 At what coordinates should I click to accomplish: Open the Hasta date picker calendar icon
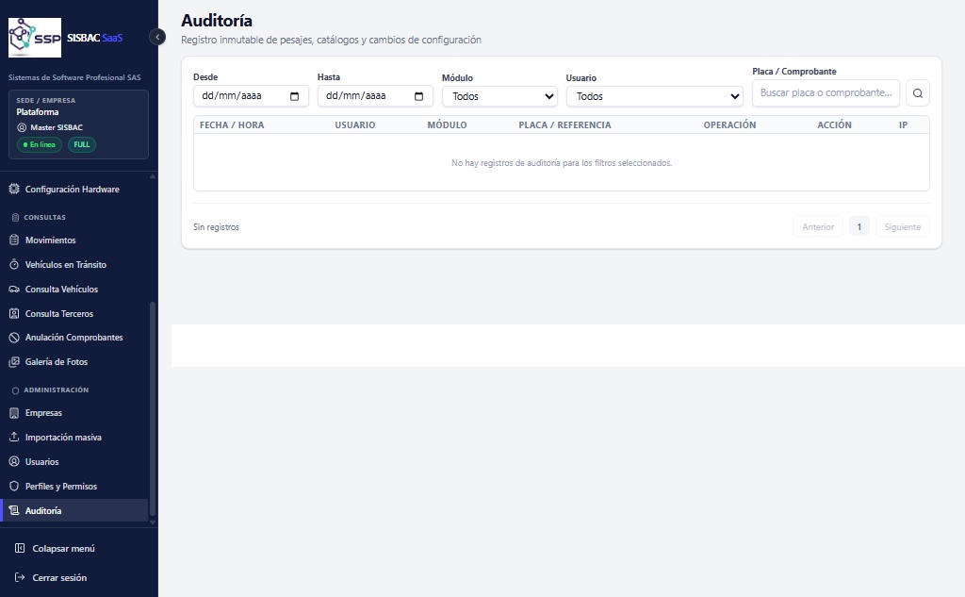(419, 96)
